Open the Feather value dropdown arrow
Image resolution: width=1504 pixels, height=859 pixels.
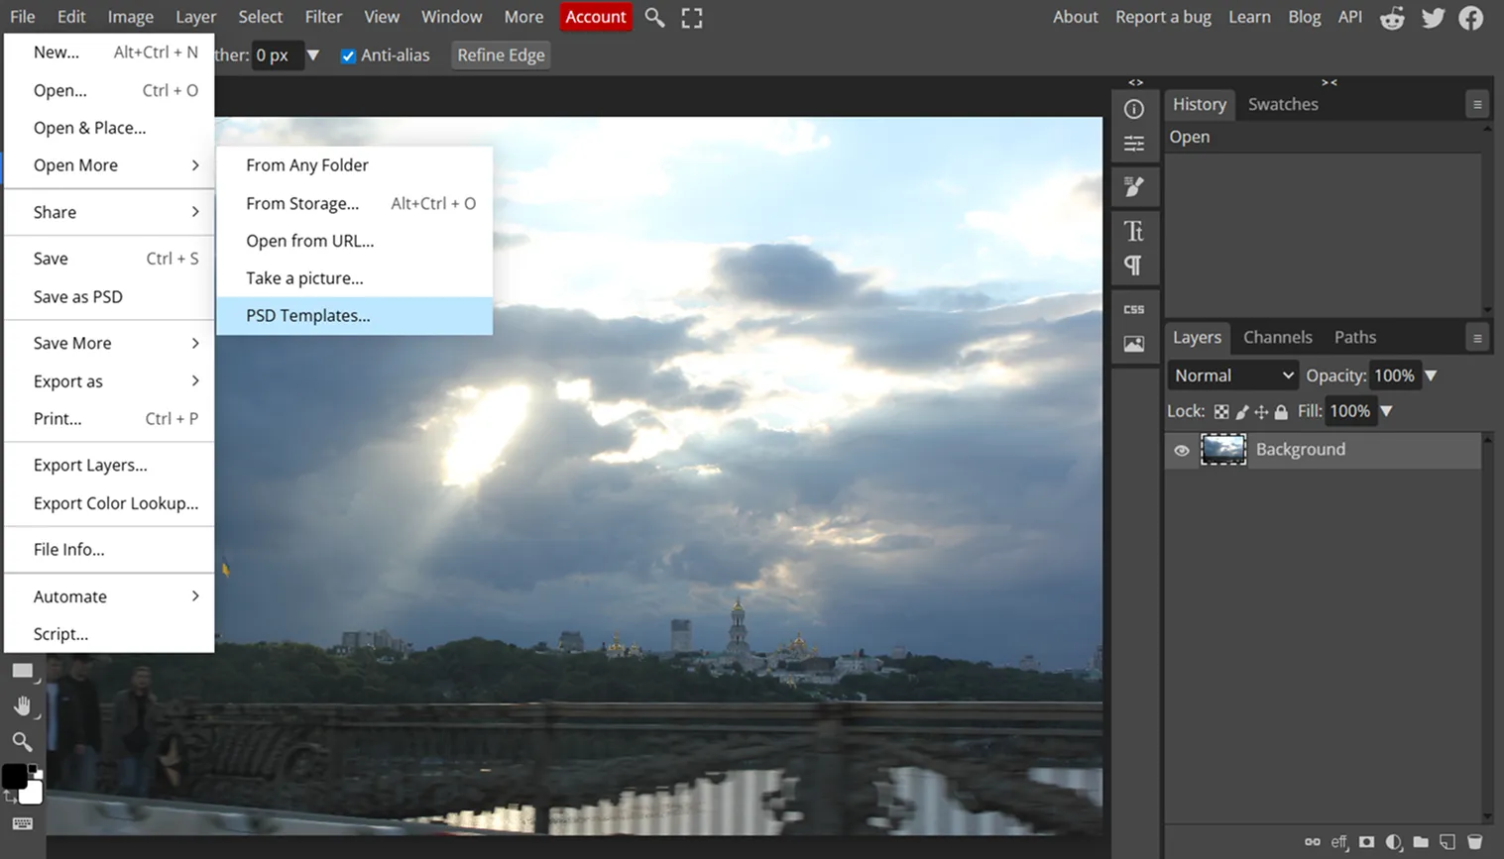click(x=313, y=55)
